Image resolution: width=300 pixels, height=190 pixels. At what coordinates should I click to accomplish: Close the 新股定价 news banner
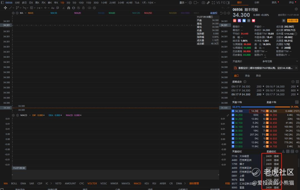pyautogui.click(x=296, y=68)
